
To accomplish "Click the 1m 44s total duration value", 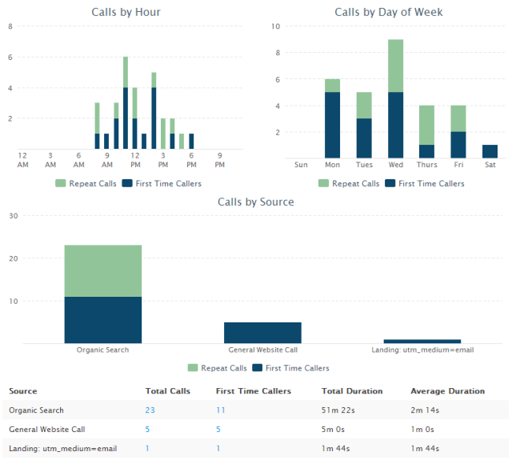I will 335,449.
